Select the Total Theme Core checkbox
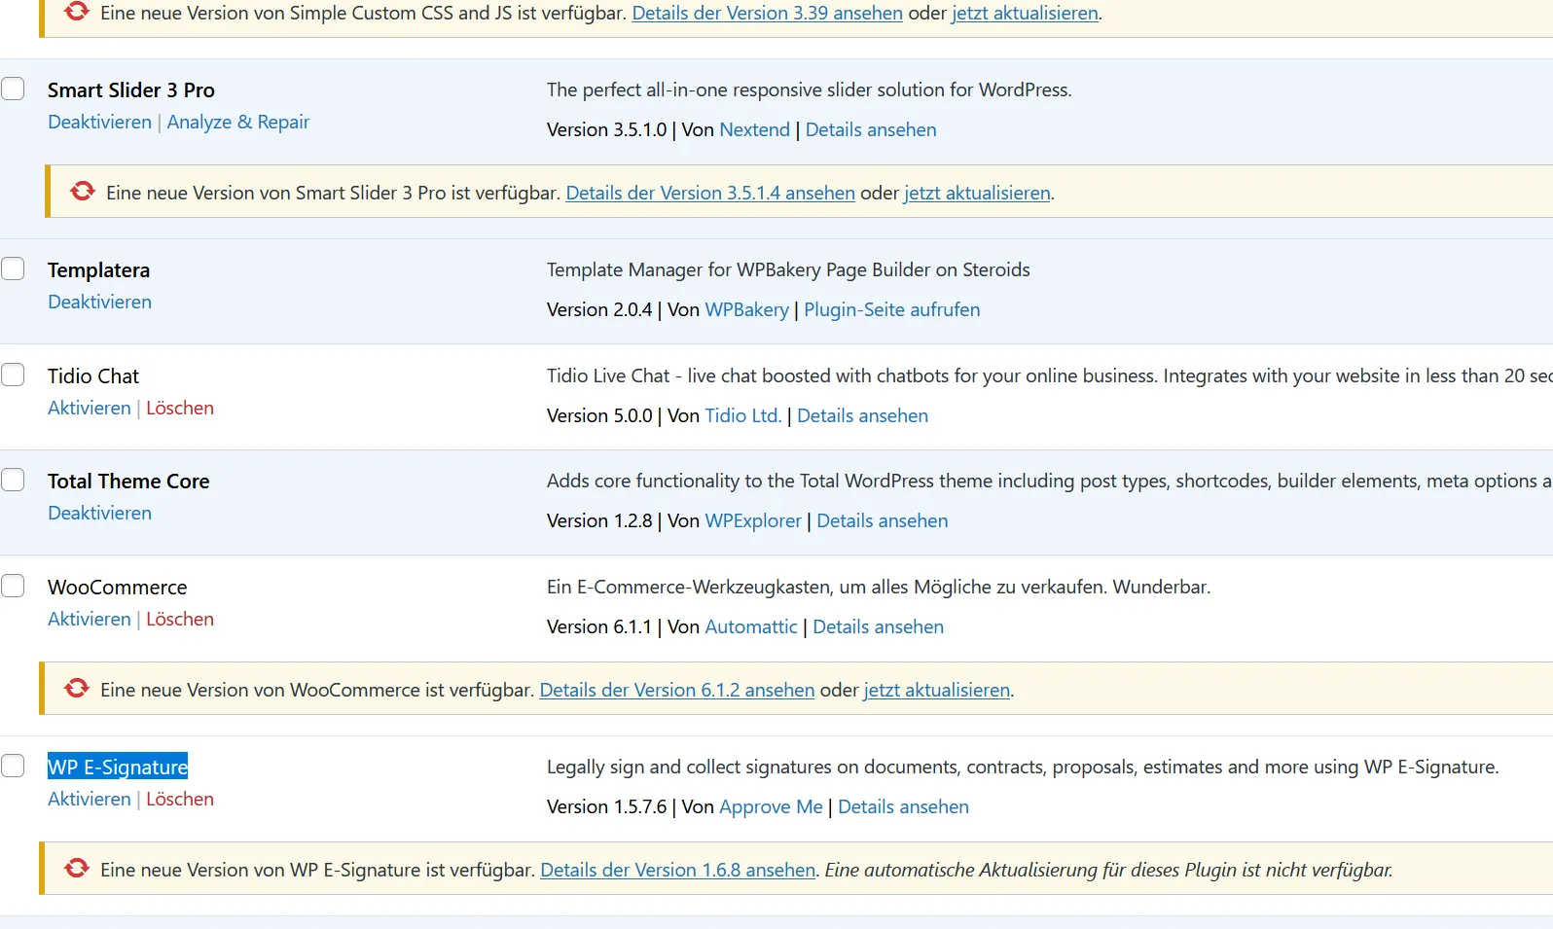The width and height of the screenshot is (1553, 929). tap(13, 480)
